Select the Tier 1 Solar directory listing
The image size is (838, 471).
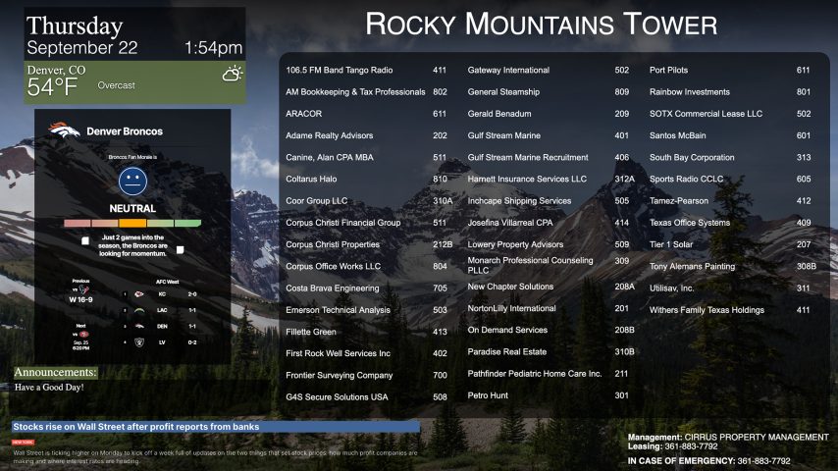point(672,244)
